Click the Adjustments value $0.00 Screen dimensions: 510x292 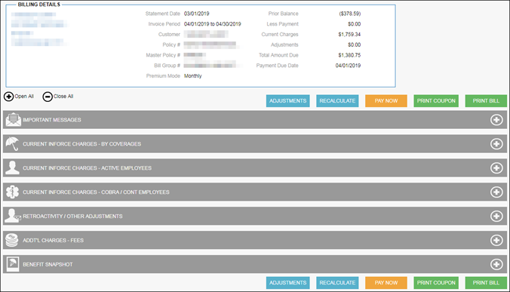[x=354, y=45]
